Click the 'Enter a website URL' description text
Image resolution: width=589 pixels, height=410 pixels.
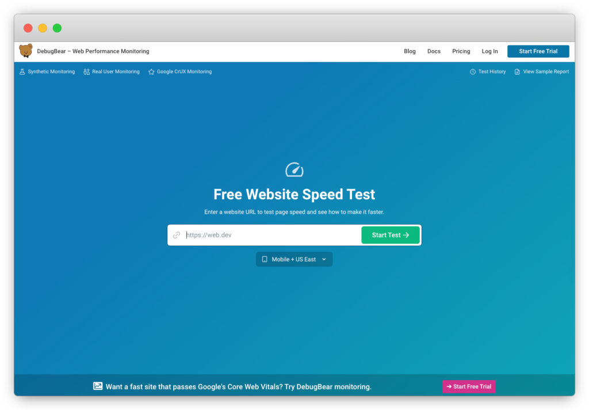coord(294,212)
